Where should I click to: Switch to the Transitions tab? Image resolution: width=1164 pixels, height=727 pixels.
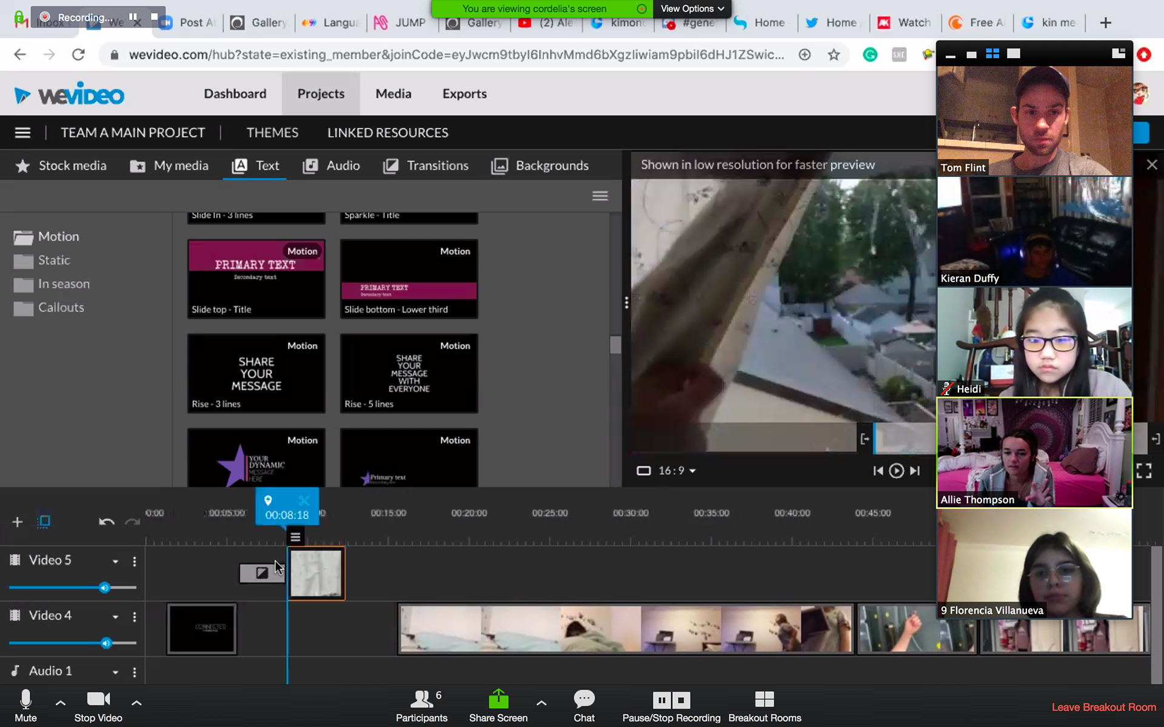[x=426, y=166]
